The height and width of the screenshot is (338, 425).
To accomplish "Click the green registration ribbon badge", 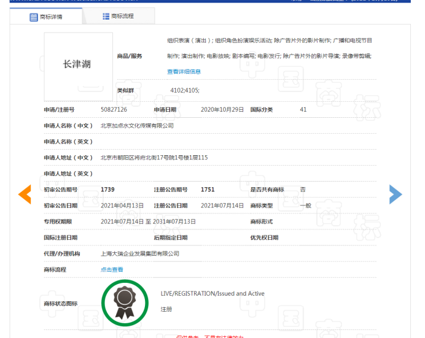I will point(125,301).
